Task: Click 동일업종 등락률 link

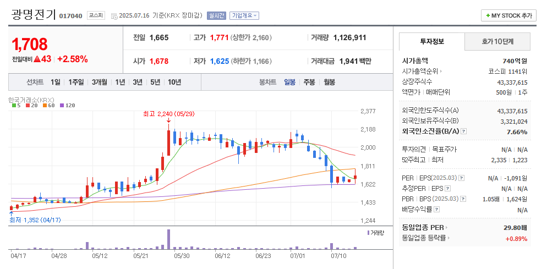Action: pyautogui.click(x=424, y=238)
